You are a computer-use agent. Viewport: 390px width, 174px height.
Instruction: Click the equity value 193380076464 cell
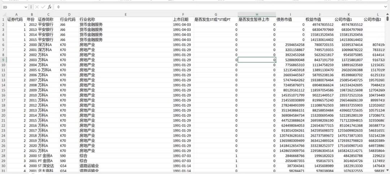[x=319, y=80]
